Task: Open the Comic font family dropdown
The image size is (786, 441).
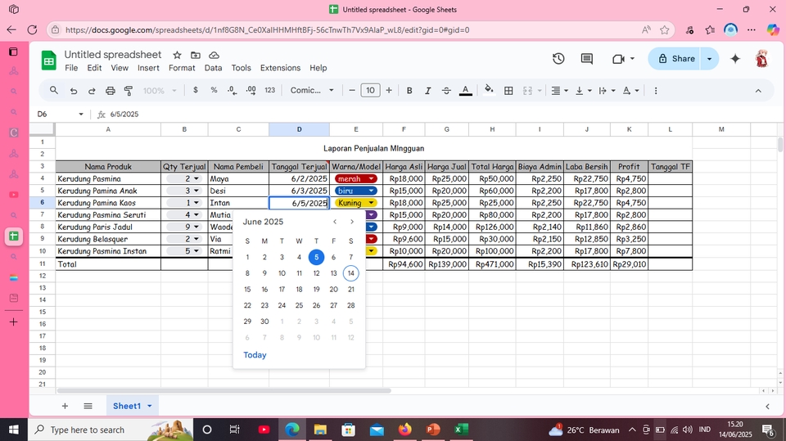Action: (x=312, y=91)
